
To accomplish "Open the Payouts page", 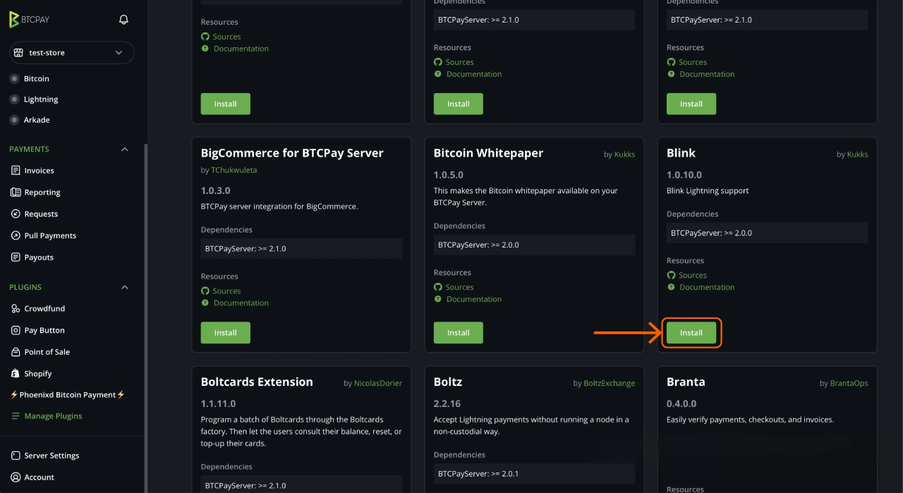I will coord(37,257).
